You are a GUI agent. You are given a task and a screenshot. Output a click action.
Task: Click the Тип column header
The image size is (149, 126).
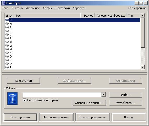click(133, 16)
